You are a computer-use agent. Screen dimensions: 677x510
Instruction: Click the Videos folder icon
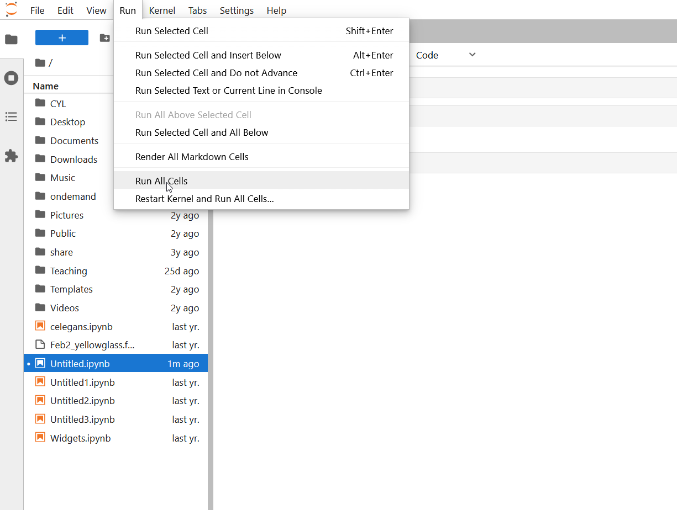click(40, 307)
